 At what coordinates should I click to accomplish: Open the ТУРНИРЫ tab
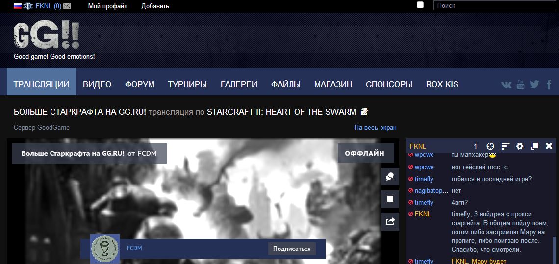187,84
